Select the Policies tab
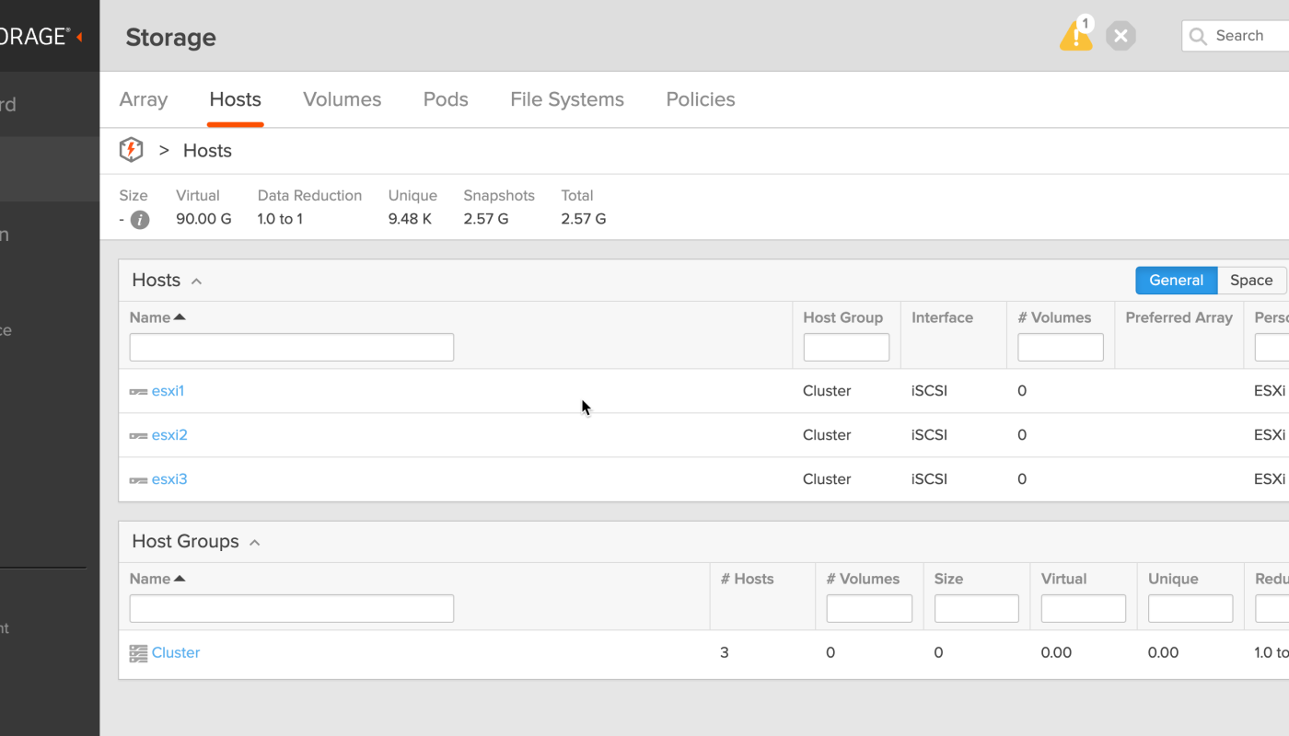Viewport: 1289px width, 736px height. click(700, 99)
